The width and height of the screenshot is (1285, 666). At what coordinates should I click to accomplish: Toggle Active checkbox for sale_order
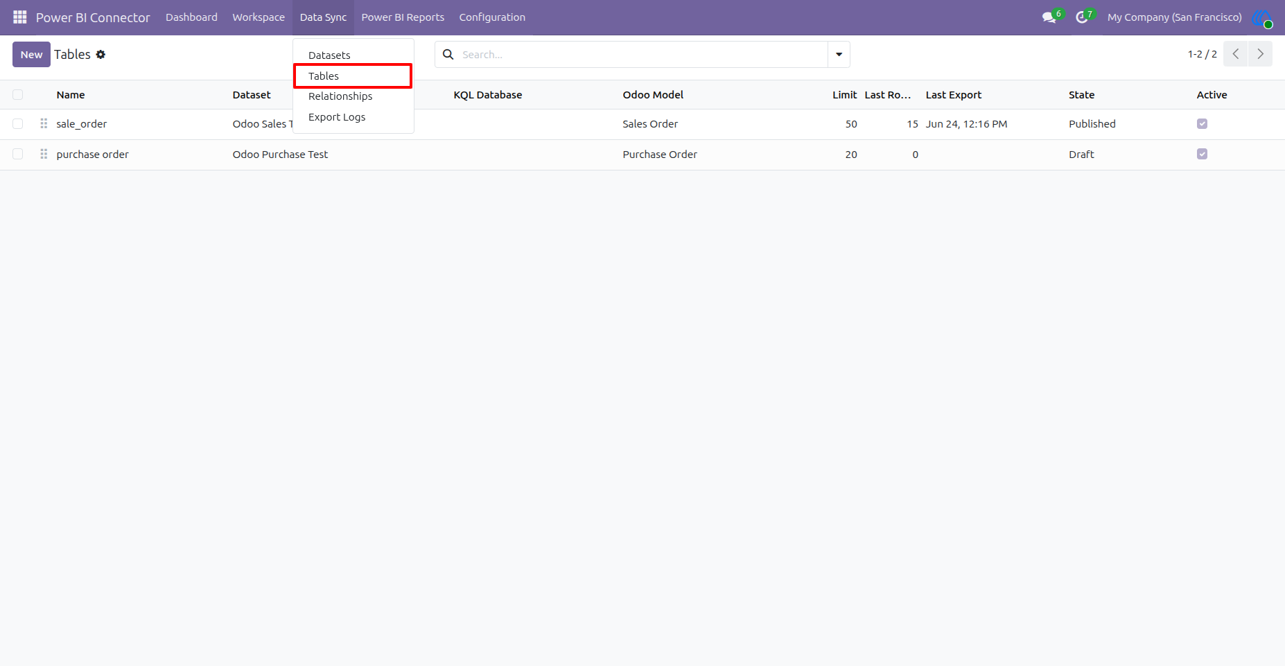point(1202,123)
